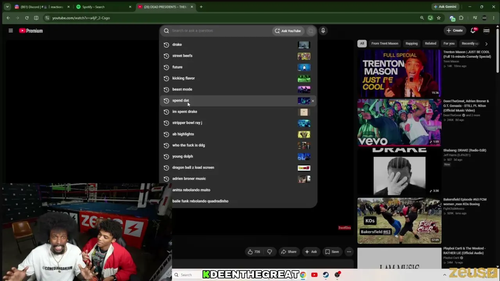
Task: Select the 'All' filter chip
Action: tap(362, 44)
